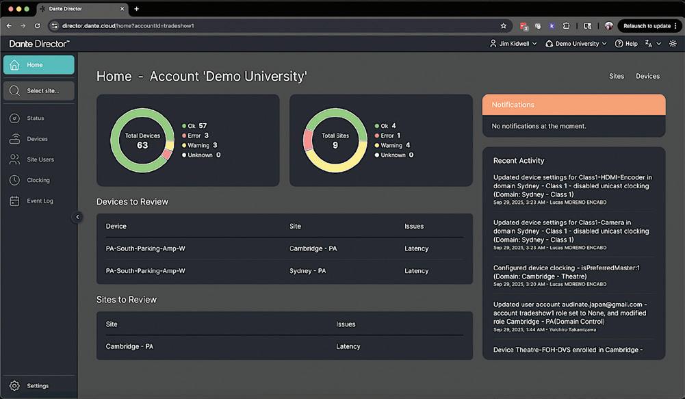Switch to the Sites view link
This screenshot has width=685, height=399.
coord(617,76)
